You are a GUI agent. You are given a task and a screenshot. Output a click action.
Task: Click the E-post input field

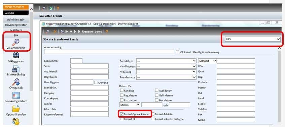click(236, 104)
